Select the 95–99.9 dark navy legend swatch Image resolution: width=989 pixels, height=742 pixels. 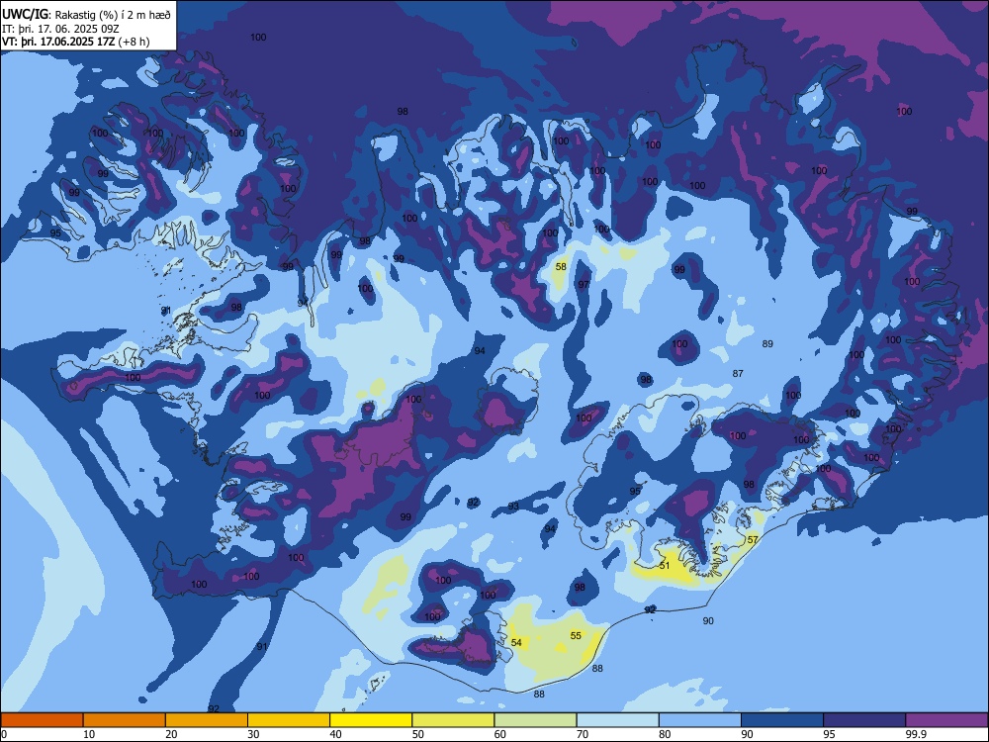(864, 720)
